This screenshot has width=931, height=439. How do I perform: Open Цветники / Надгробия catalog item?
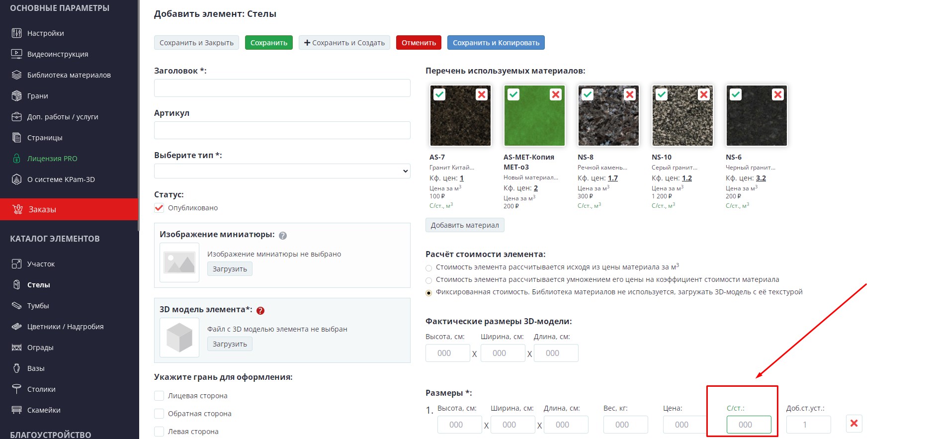coord(66,327)
